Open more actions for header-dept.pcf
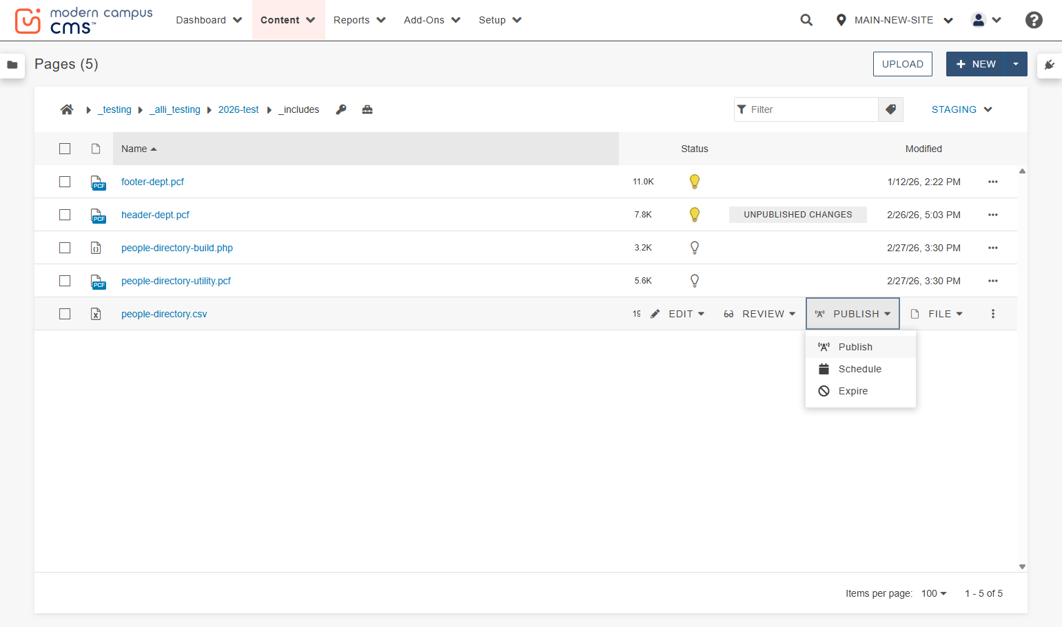Screen dimensions: 1062x627 pos(993,215)
